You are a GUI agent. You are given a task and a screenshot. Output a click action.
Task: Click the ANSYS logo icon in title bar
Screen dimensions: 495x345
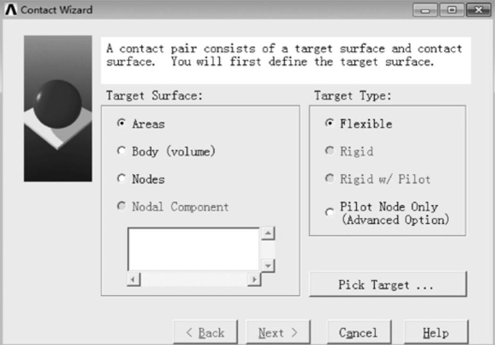click(10, 10)
